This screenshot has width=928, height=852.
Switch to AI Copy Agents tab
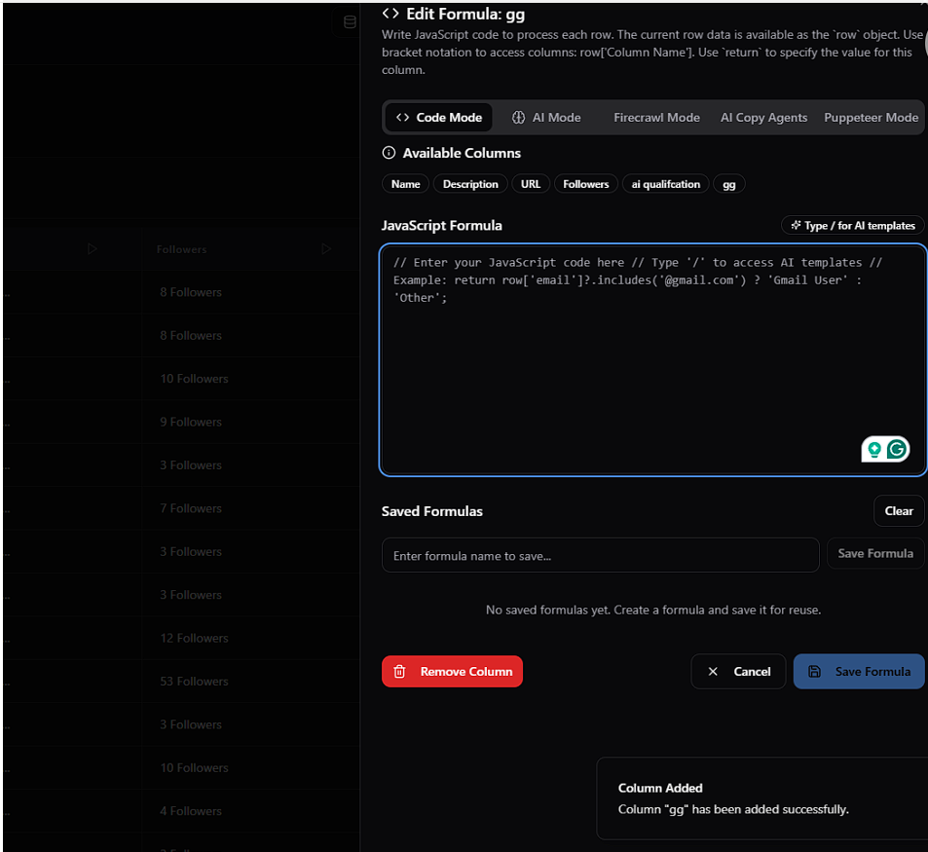point(763,118)
